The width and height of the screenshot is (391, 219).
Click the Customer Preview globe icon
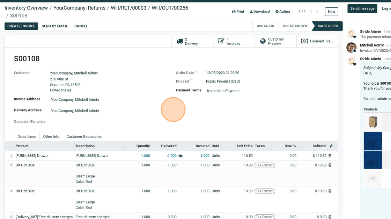[263, 41]
